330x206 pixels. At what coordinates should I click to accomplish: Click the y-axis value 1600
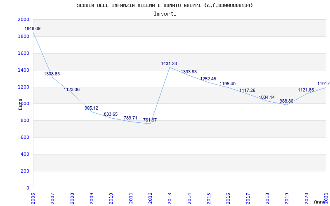(24, 53)
